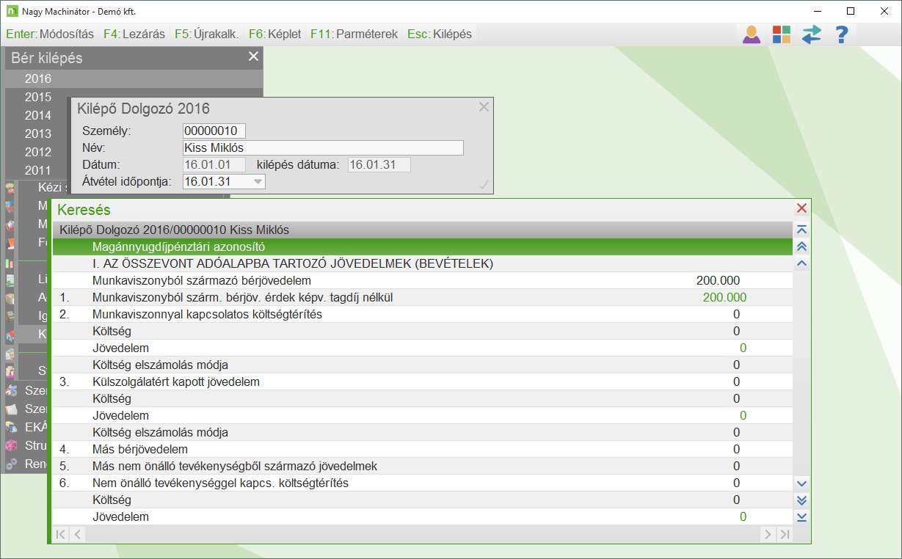This screenshot has width=902, height=559.
Task: Page down with double chevron down
Action: point(801,500)
